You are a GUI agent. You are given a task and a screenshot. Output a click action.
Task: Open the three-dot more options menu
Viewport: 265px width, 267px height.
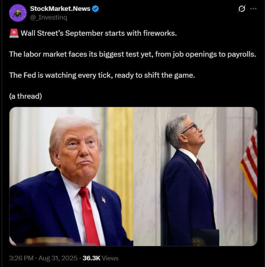point(253,9)
